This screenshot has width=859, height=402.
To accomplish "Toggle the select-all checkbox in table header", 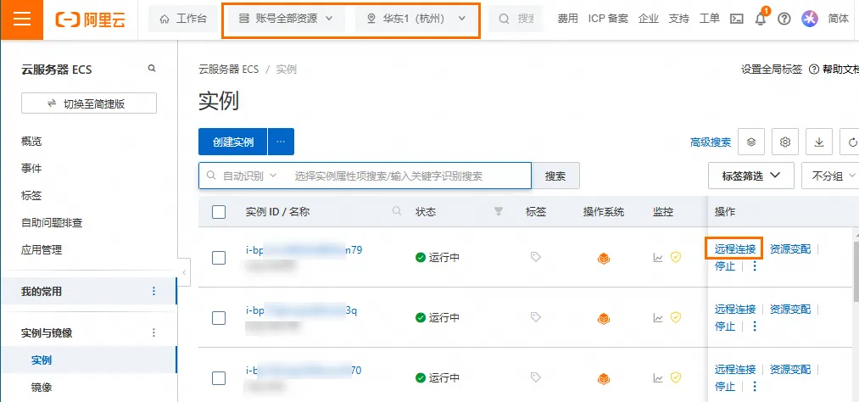I will point(219,211).
